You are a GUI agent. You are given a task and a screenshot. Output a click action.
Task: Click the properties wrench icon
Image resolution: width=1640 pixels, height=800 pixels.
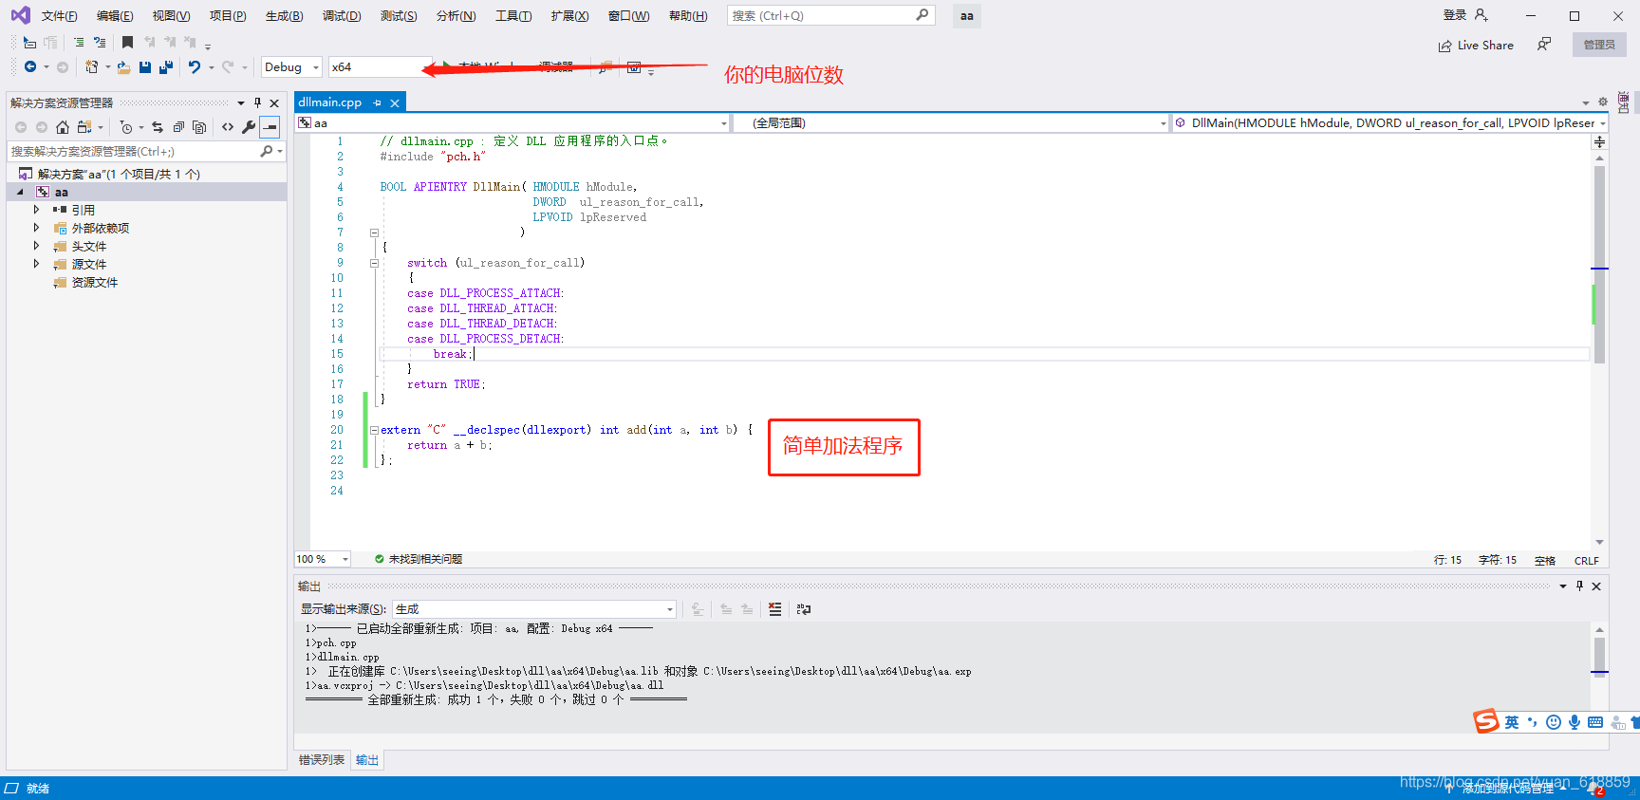249,127
